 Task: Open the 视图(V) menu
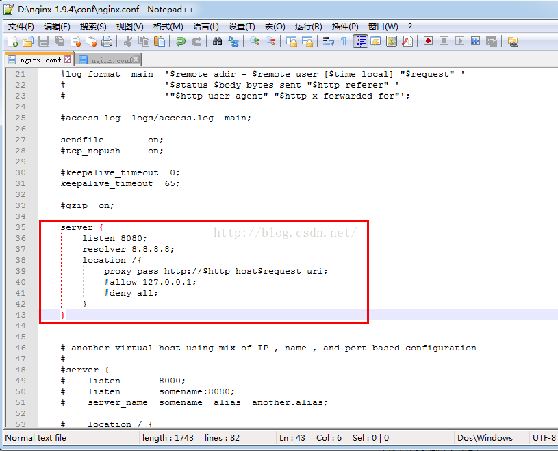[x=130, y=27]
